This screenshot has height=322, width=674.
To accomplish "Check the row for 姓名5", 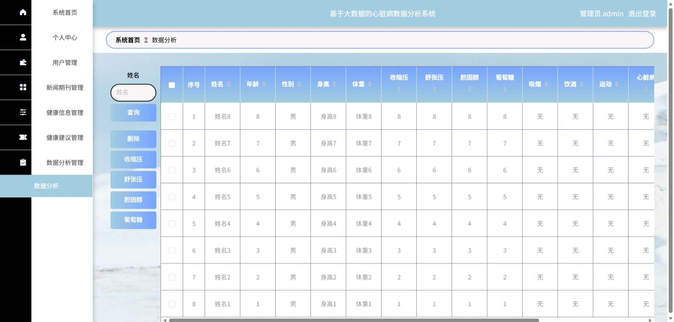I will click(172, 197).
